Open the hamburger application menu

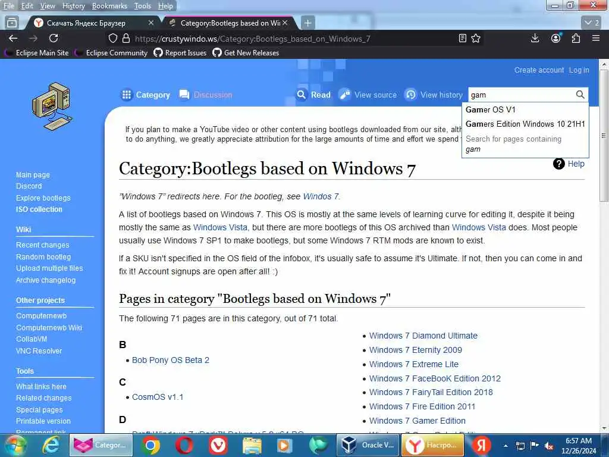596,38
